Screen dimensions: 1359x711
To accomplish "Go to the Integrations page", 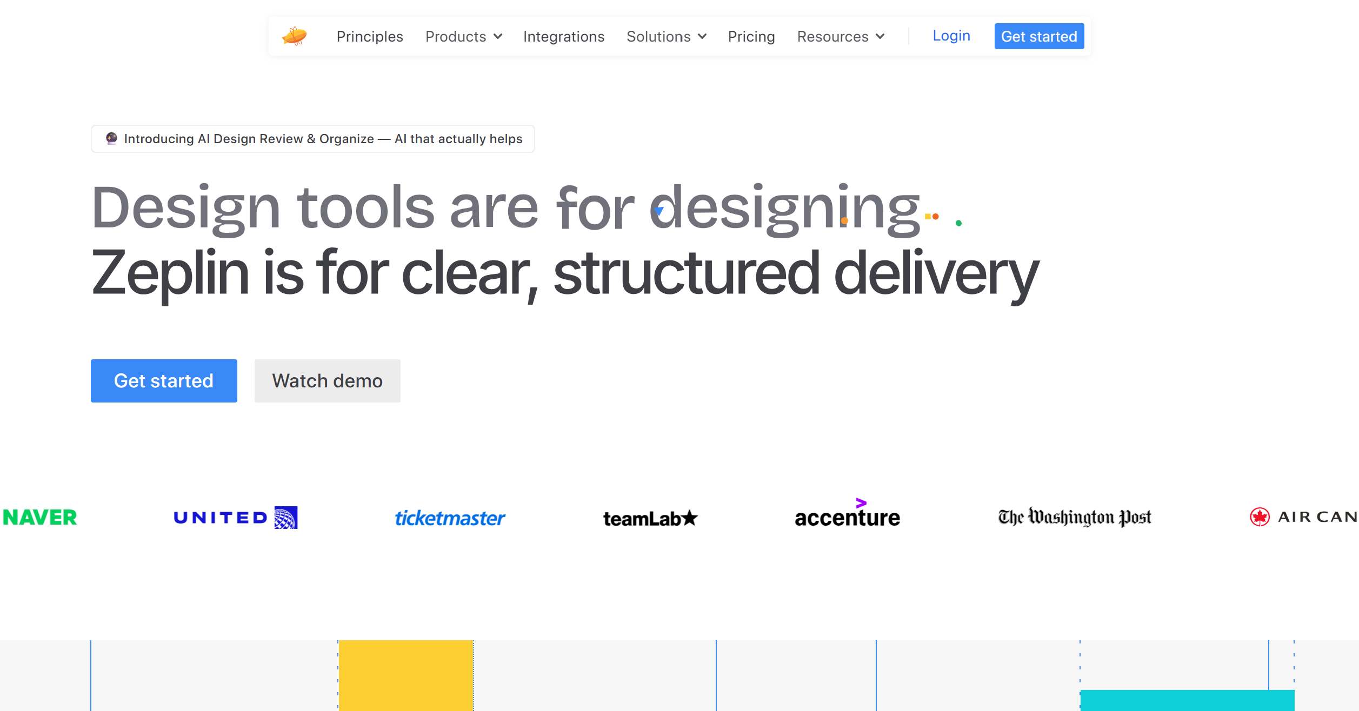I will point(564,36).
